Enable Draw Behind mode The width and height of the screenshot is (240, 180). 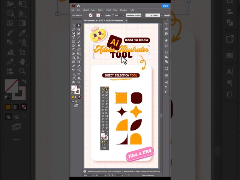pos(76,101)
